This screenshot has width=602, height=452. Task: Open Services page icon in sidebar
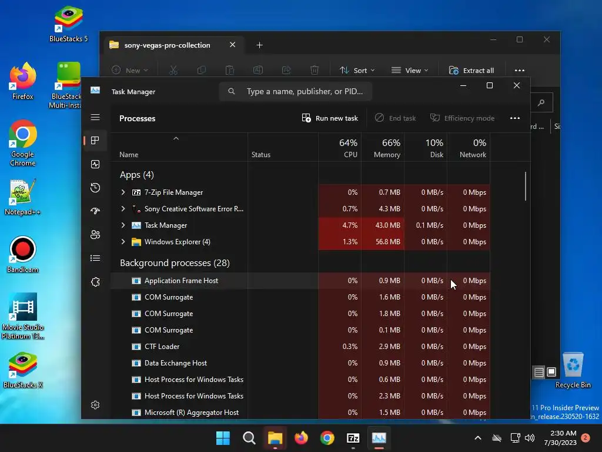click(x=95, y=282)
